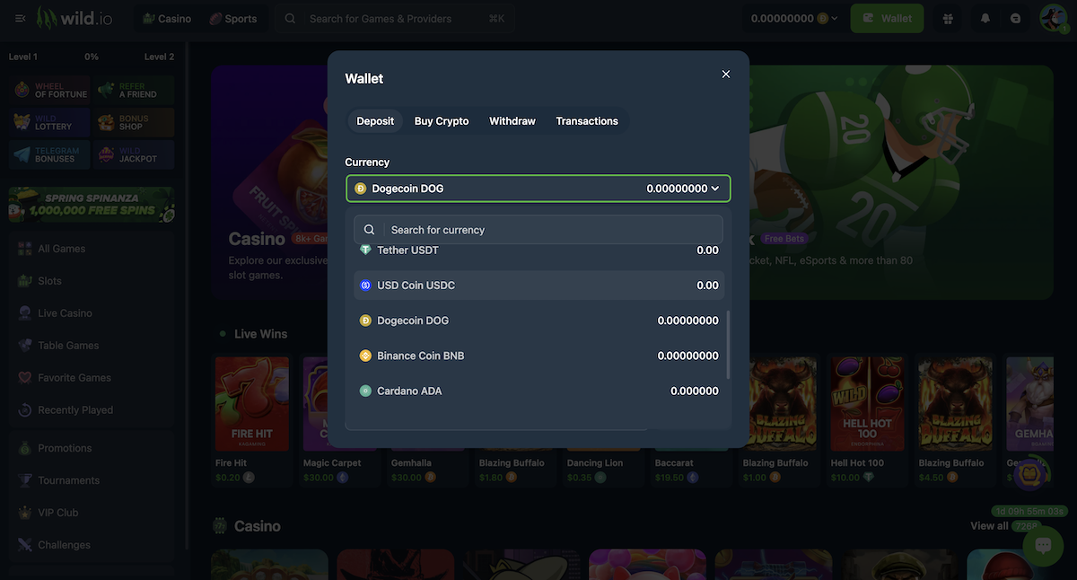Click the currency list scrollbar

point(728,345)
